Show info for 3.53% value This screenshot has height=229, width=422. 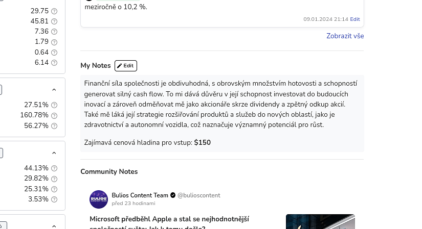54,199
